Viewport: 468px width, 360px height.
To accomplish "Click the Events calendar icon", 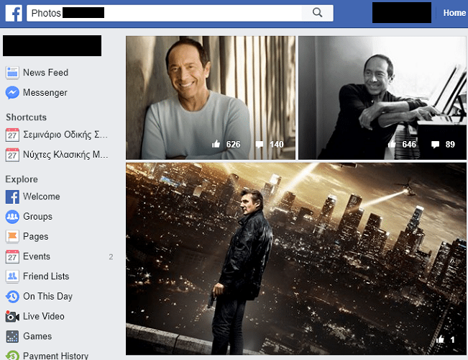I will tap(12, 256).
